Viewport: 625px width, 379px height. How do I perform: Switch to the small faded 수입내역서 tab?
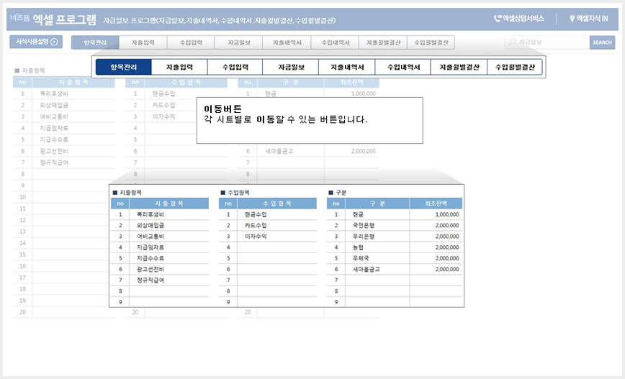click(336, 42)
